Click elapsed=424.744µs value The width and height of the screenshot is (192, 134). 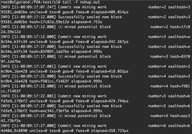coord(110,101)
